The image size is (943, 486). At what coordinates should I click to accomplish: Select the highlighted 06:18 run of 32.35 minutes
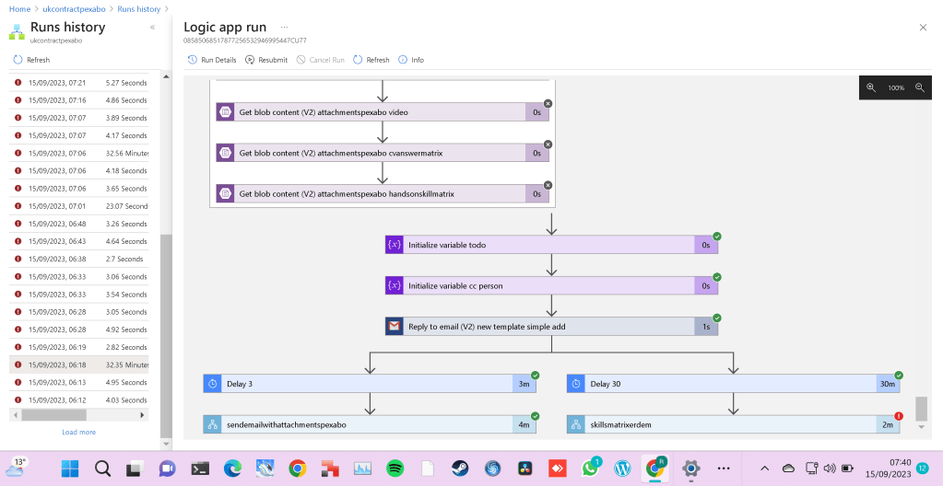[x=78, y=364]
